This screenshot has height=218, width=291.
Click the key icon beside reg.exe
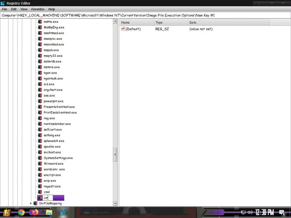pyautogui.click(x=40, y=118)
